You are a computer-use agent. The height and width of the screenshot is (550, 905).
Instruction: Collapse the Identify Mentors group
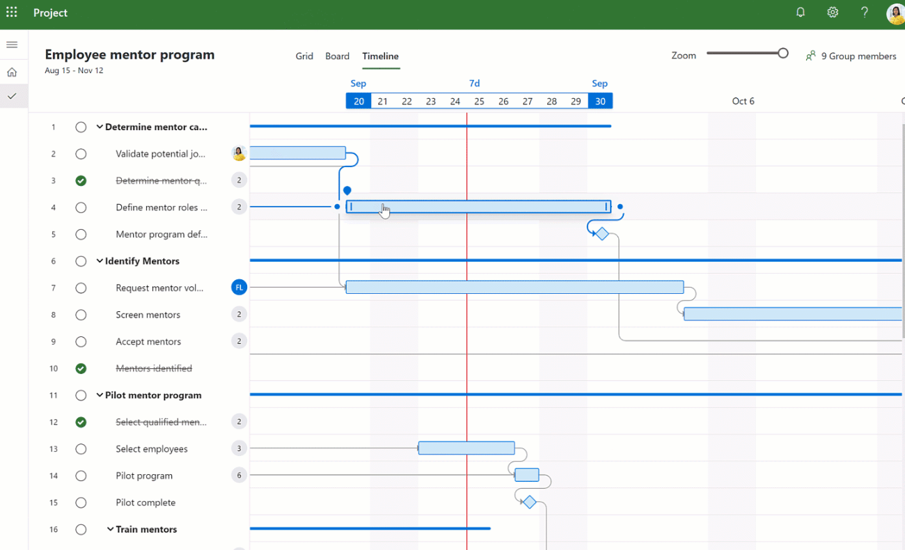100,261
